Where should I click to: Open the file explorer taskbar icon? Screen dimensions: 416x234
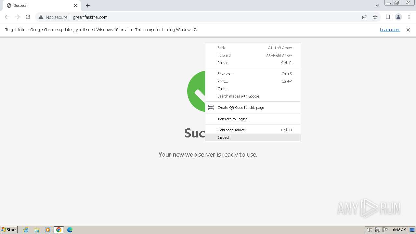pos(37,230)
